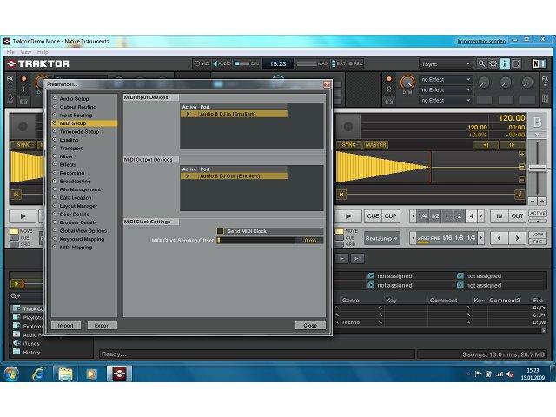Open third no Effect dropdown in FX 2
Viewport: 556px width, 417px height.
pyautogui.click(x=446, y=101)
